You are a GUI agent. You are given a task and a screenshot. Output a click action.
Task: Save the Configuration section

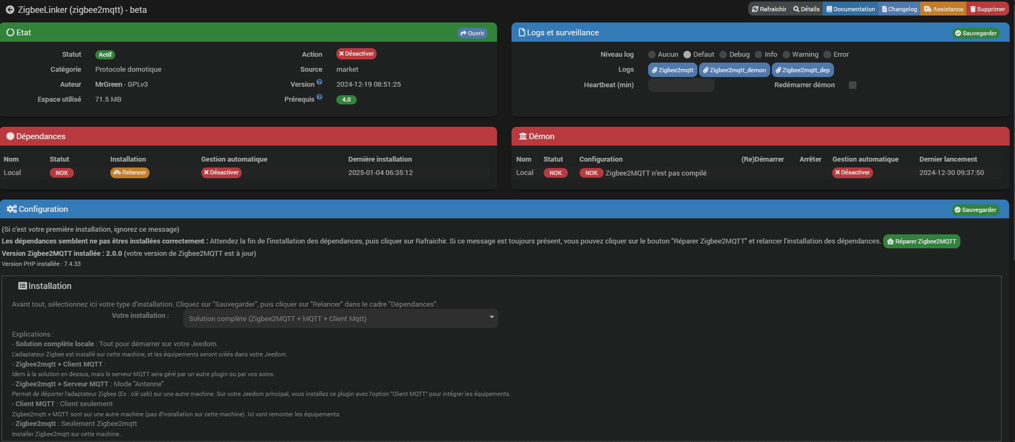point(975,210)
